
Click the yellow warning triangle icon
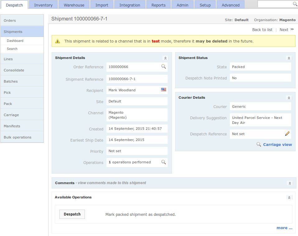(58, 41)
